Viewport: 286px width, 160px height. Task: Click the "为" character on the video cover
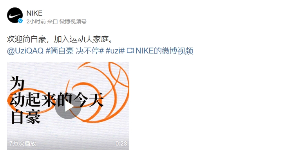tap(17, 83)
